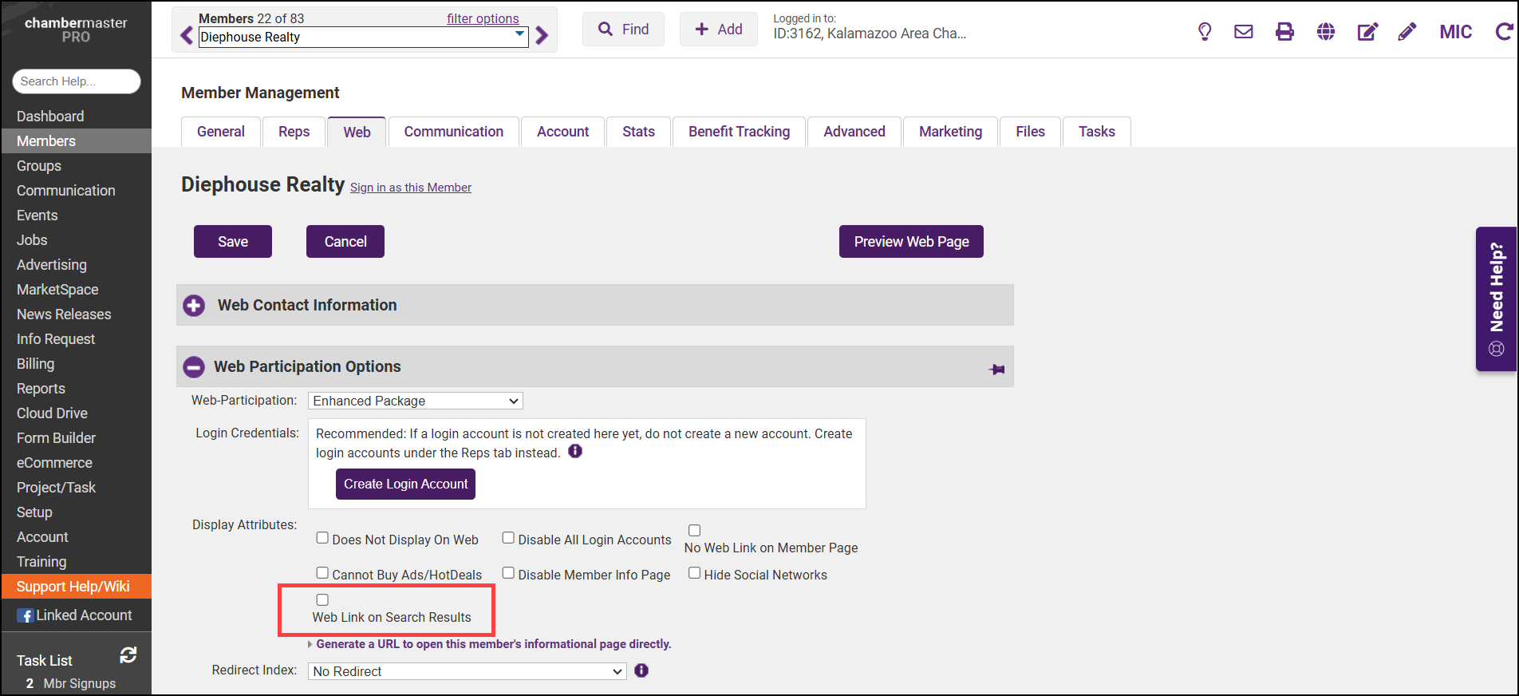Screen dimensions: 1519x696
Task: Go to the previous member arrow
Action: click(187, 36)
